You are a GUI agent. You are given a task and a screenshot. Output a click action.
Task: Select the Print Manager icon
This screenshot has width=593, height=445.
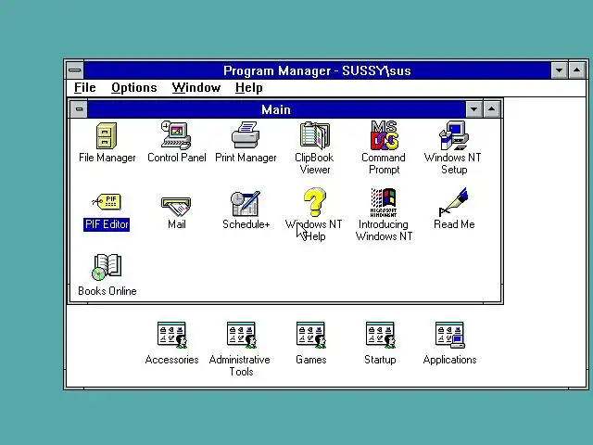pyautogui.click(x=246, y=135)
